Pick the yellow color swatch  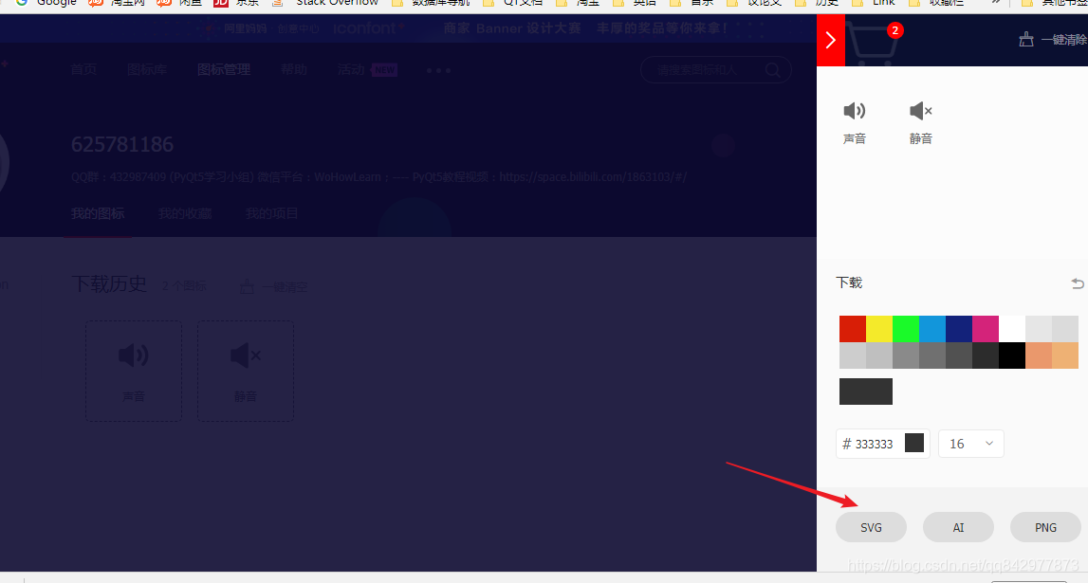[x=879, y=329]
